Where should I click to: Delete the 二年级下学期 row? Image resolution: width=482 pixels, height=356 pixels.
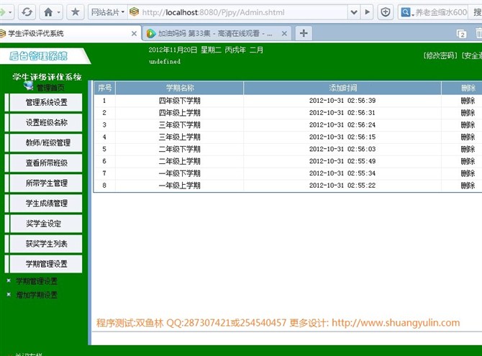(468, 149)
